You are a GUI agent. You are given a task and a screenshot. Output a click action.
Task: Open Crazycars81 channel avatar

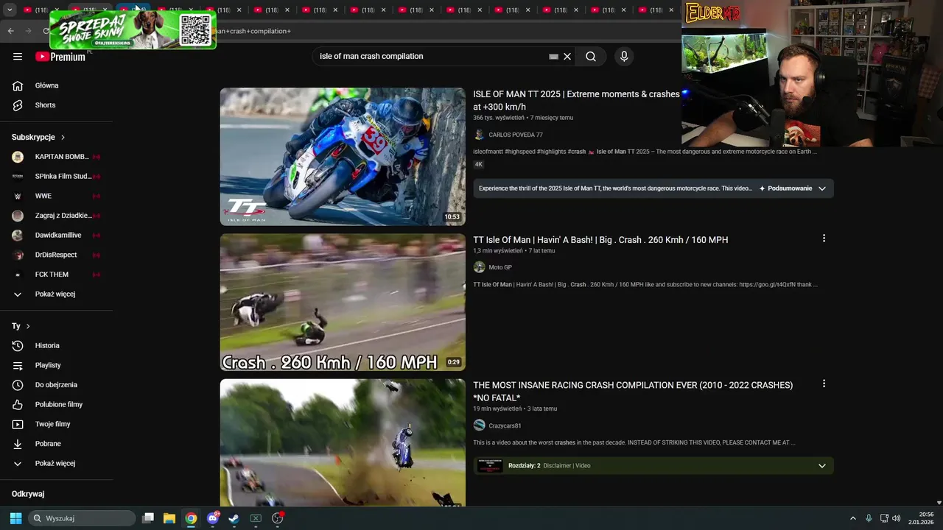[479, 425]
